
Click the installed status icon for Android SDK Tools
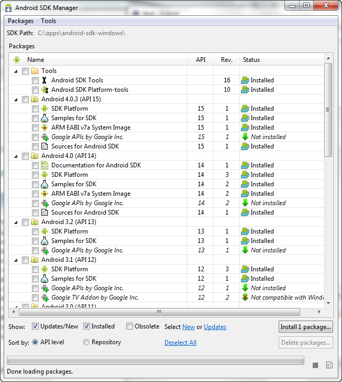(x=245, y=80)
